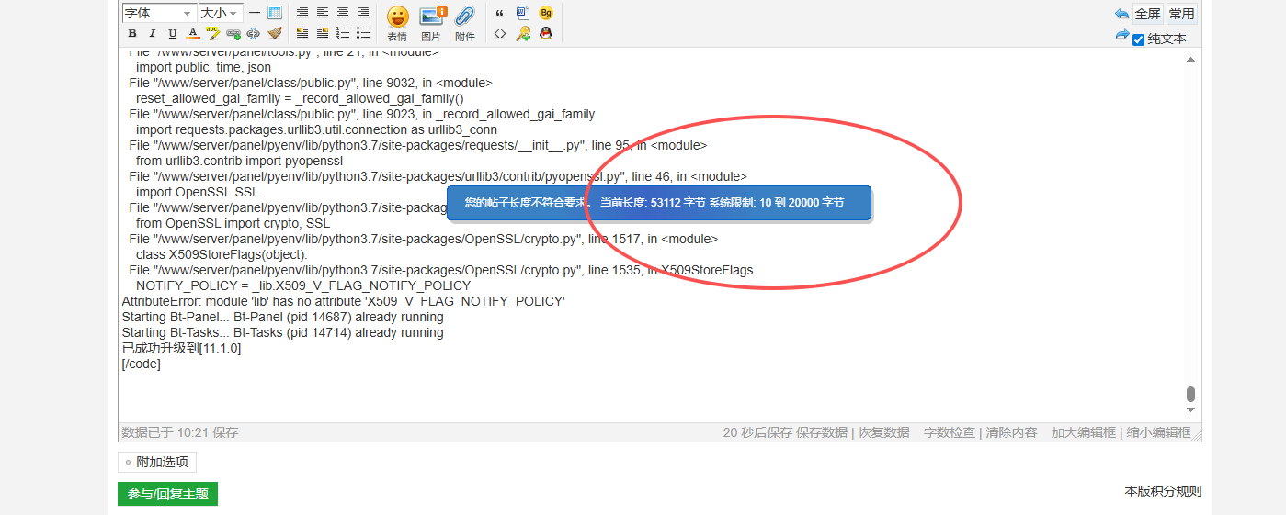Click the editor scrollbar thumb

click(1190, 394)
